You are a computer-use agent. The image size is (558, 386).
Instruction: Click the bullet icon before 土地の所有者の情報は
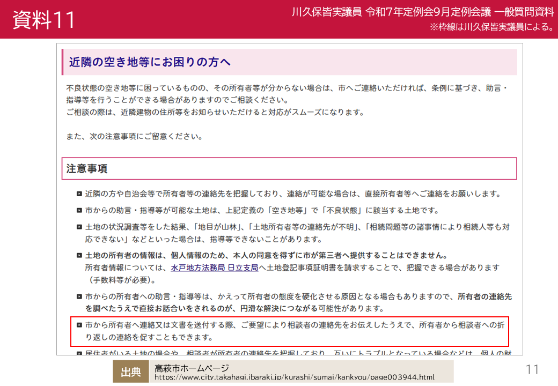pos(79,255)
